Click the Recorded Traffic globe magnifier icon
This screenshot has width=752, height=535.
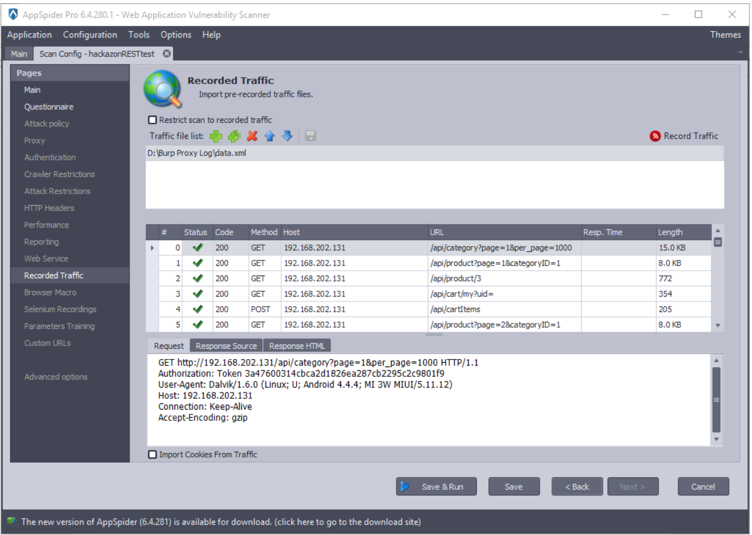click(x=163, y=89)
